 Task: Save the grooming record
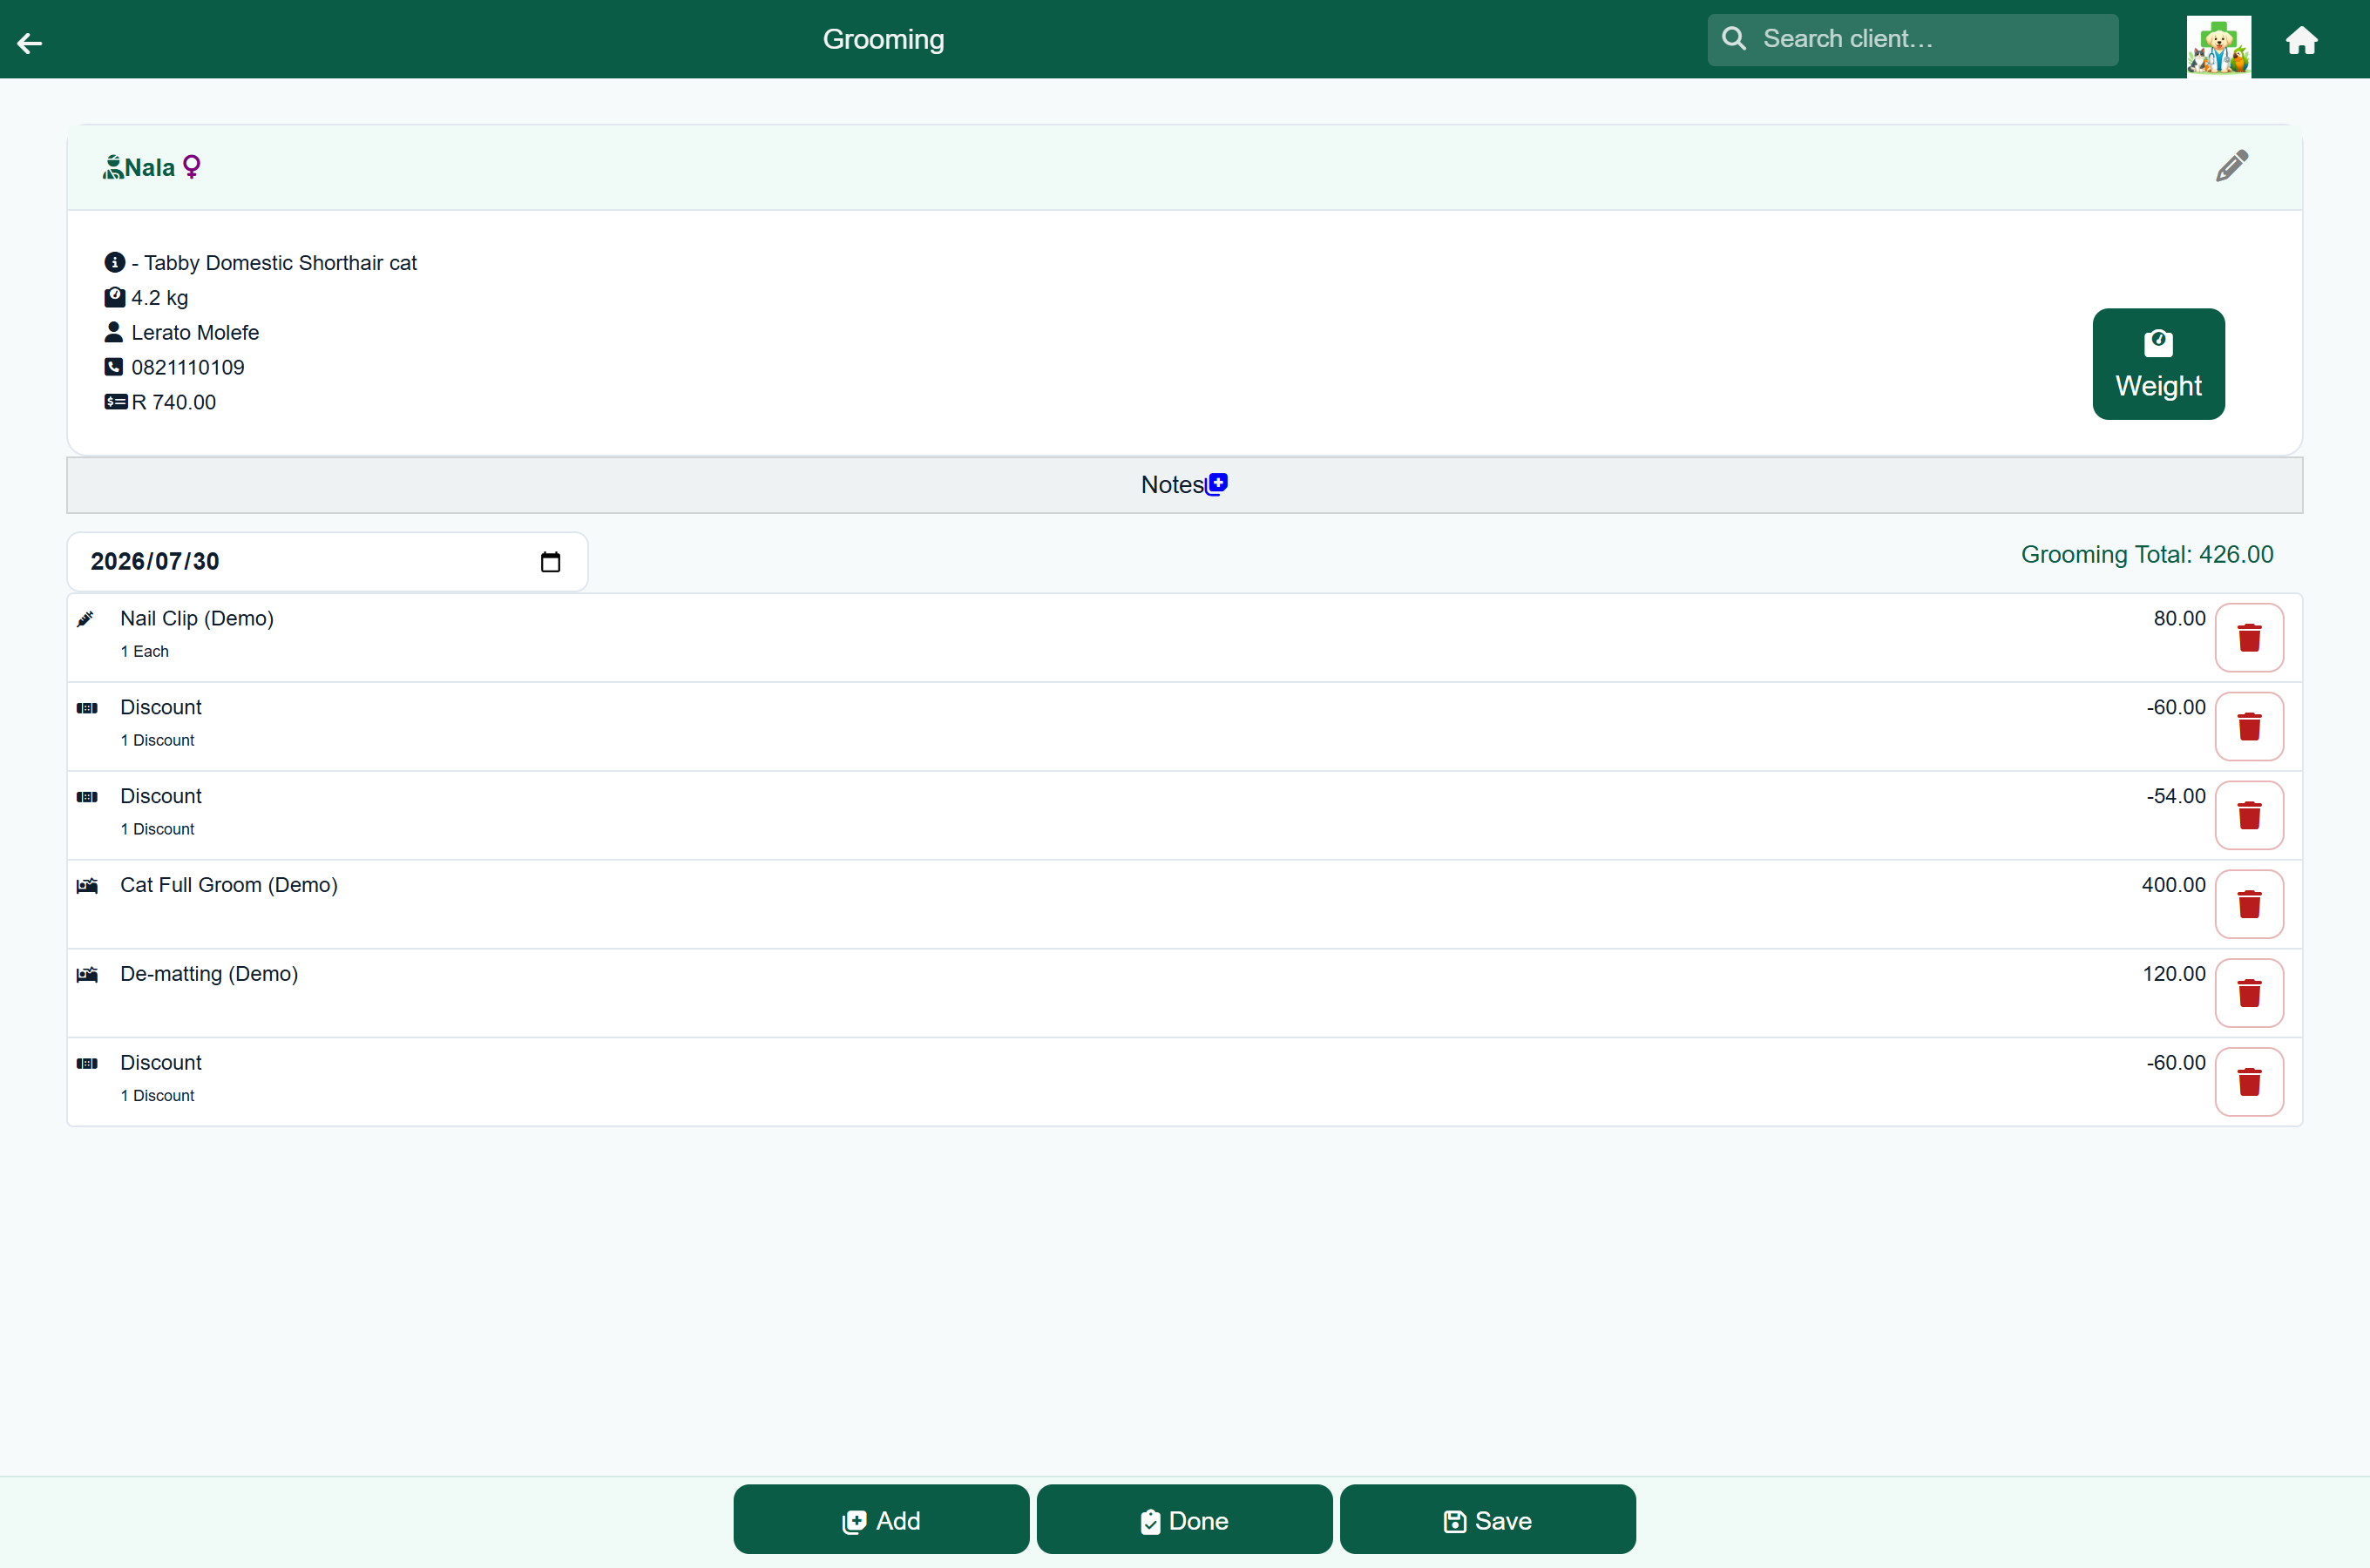pyautogui.click(x=1487, y=1520)
